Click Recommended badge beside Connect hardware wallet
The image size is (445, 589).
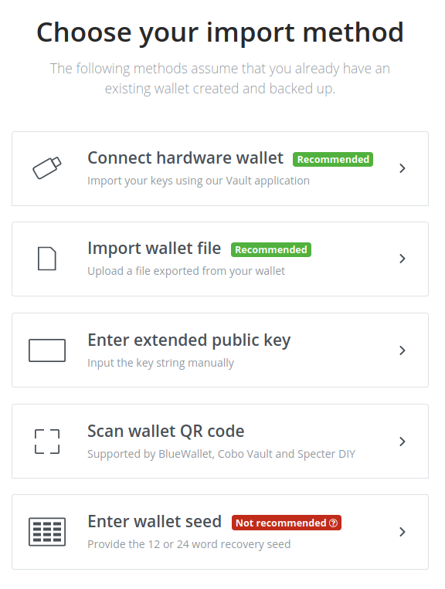[333, 159]
